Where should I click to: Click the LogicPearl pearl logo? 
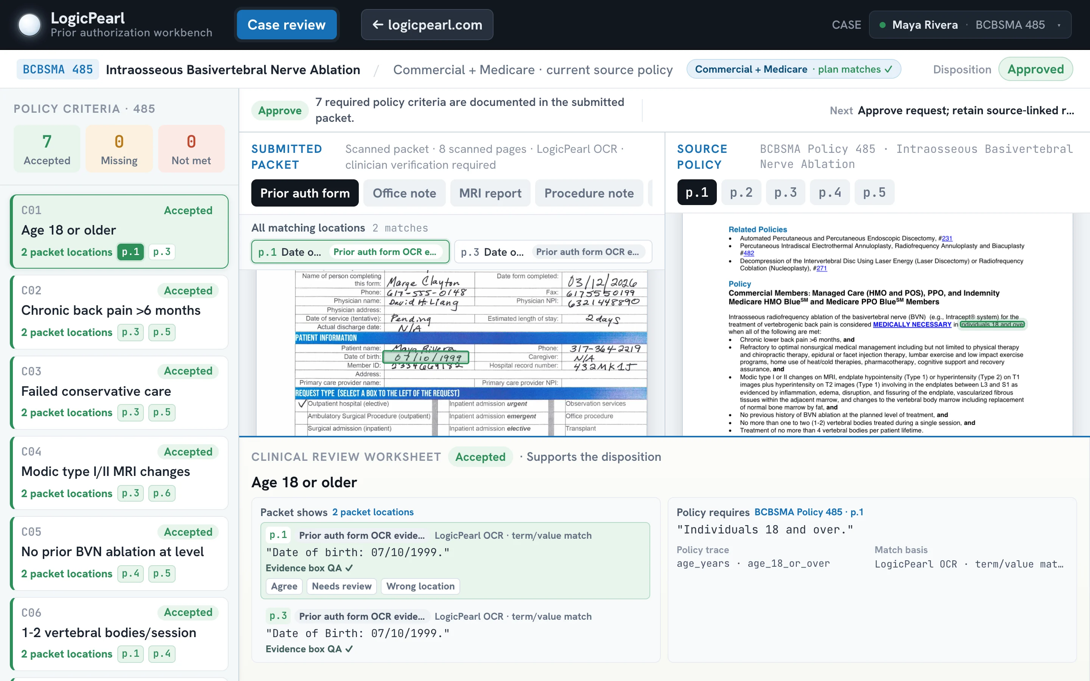coord(29,25)
